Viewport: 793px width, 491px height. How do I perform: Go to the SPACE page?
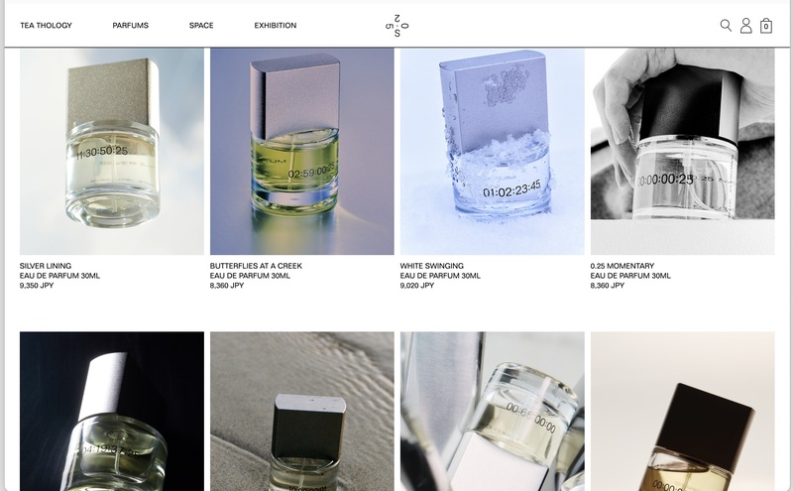[201, 26]
